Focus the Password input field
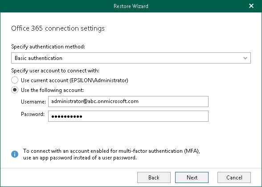 [x=128, y=116]
